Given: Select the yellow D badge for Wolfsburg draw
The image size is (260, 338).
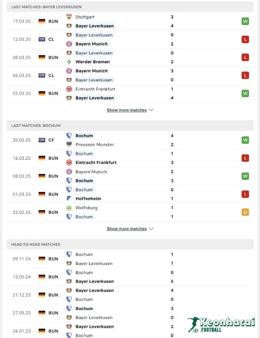Looking at the screenshot, I should point(245,212).
